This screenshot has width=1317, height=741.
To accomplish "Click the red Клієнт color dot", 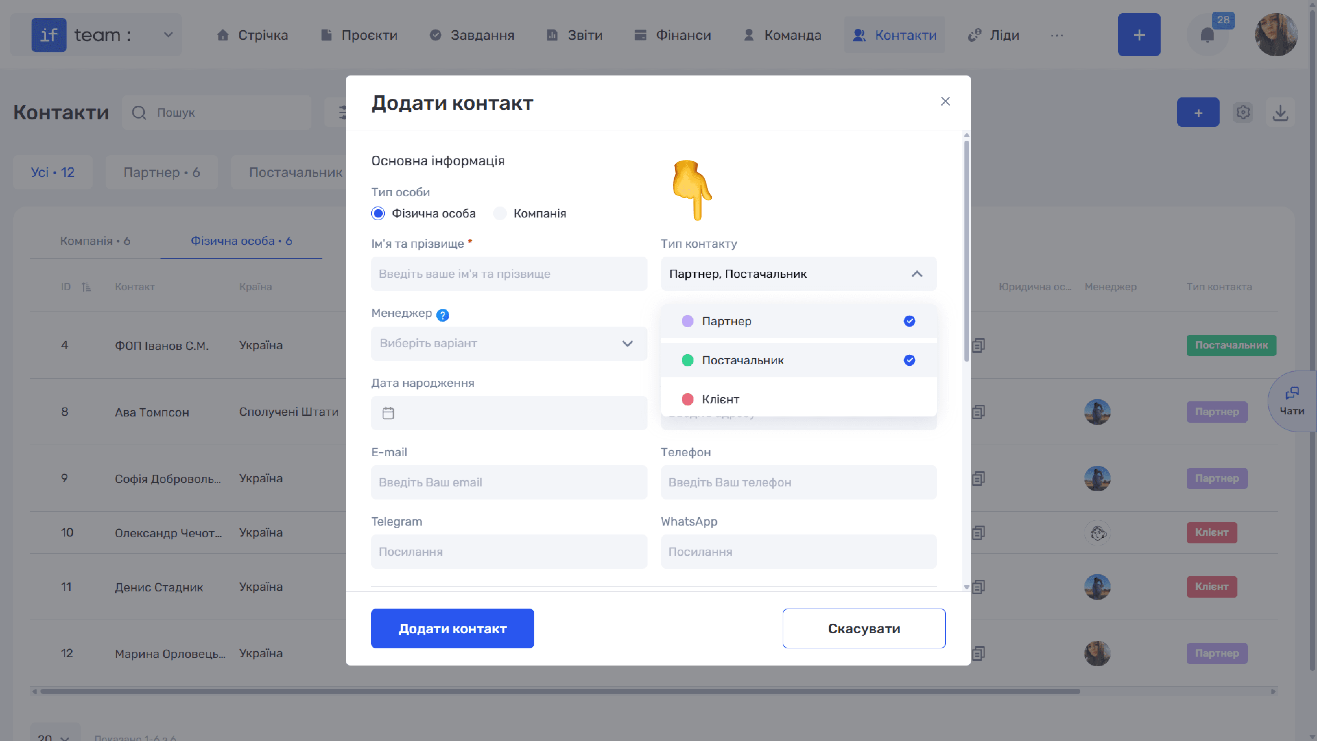I will [688, 399].
